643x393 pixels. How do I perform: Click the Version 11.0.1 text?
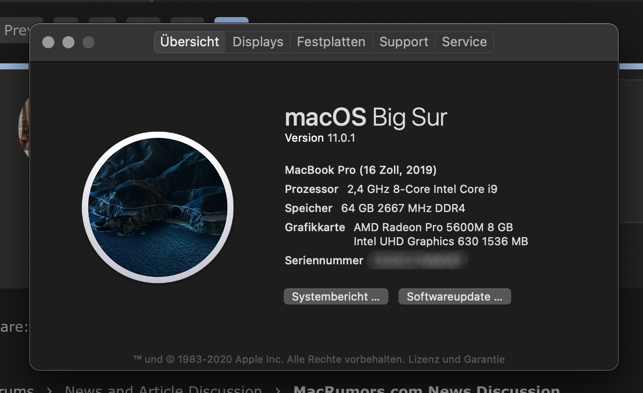[x=320, y=138]
